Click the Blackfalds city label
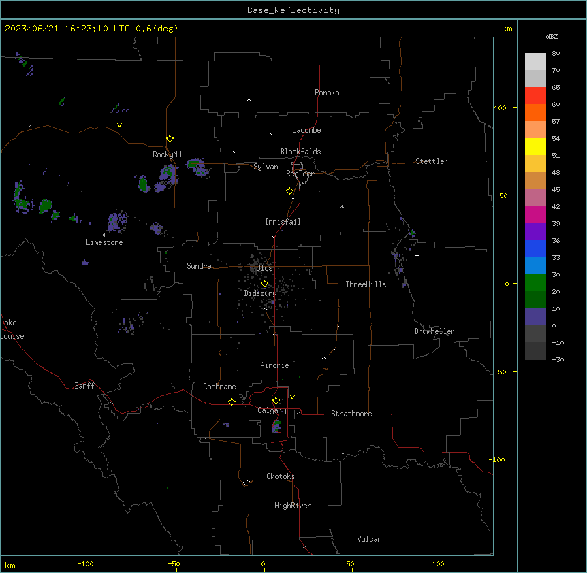The image size is (587, 573). click(x=300, y=152)
